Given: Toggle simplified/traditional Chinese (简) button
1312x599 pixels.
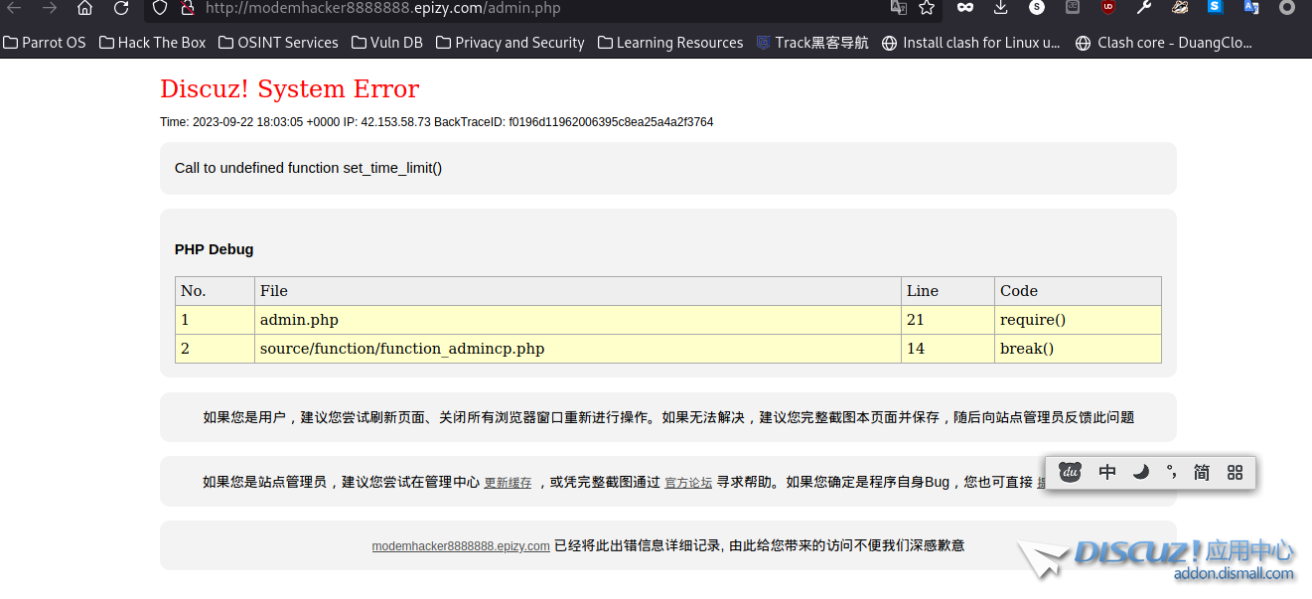Looking at the screenshot, I should [1202, 473].
